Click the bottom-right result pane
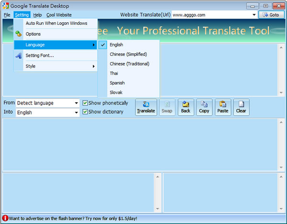Screen dimensions: 287x224 coord(221,192)
